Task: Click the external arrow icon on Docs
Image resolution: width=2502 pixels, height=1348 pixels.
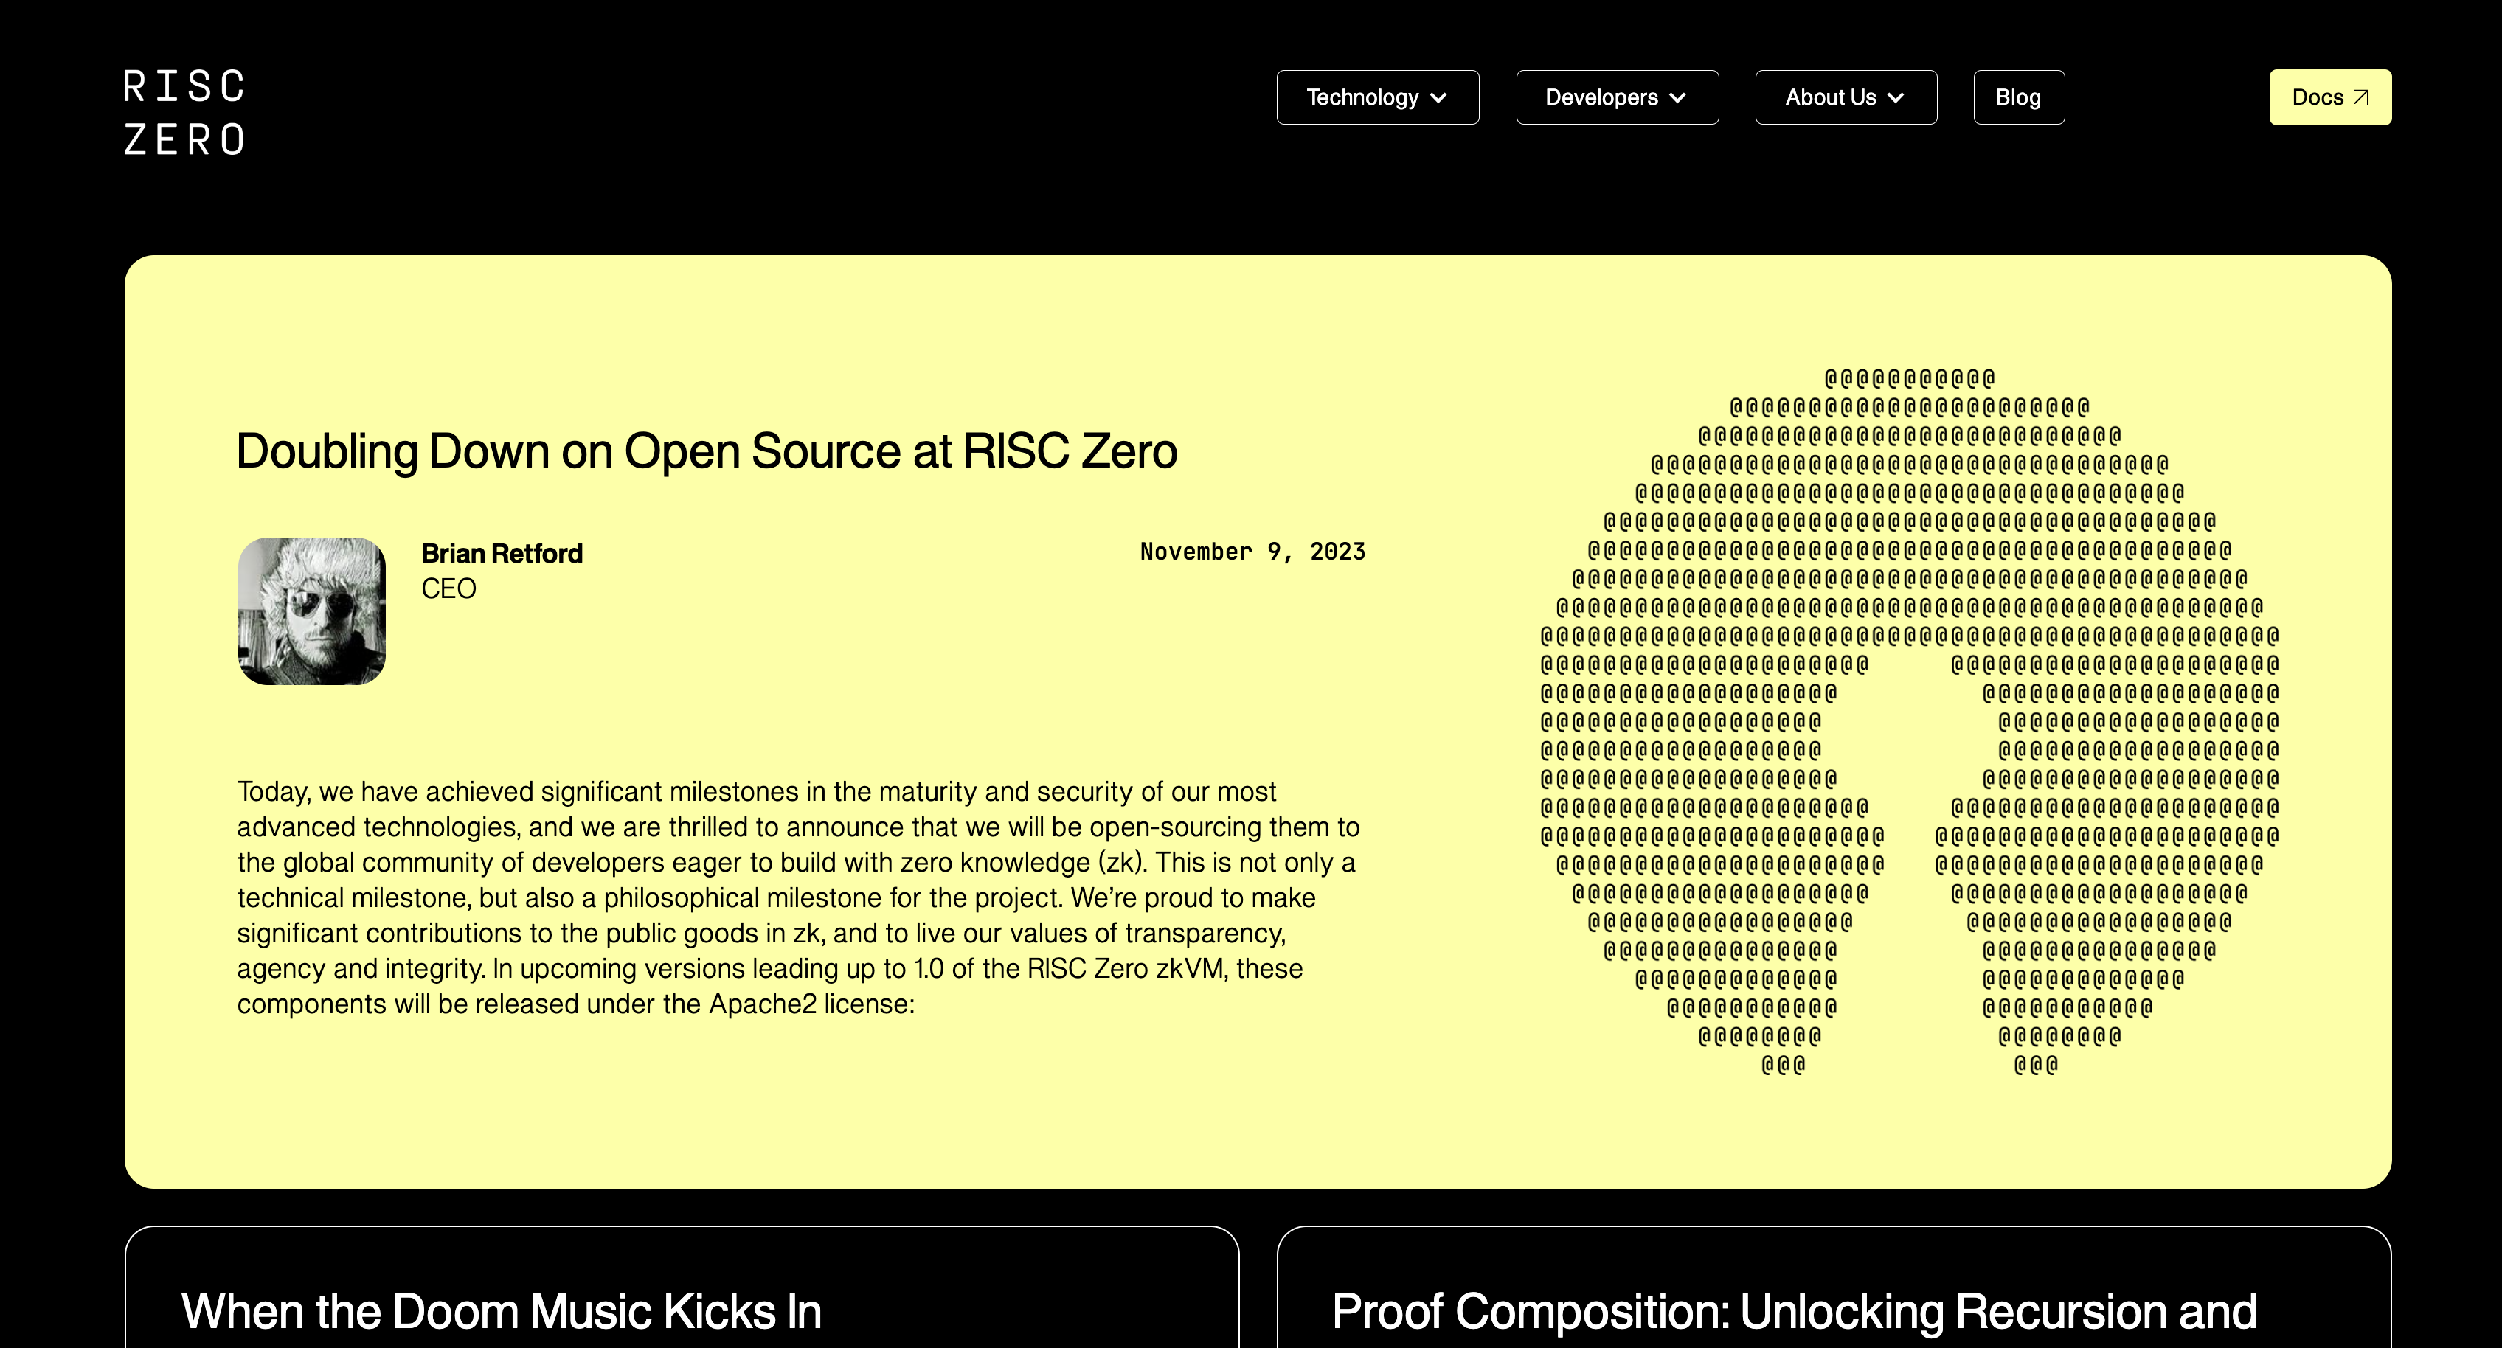Action: click(2361, 97)
